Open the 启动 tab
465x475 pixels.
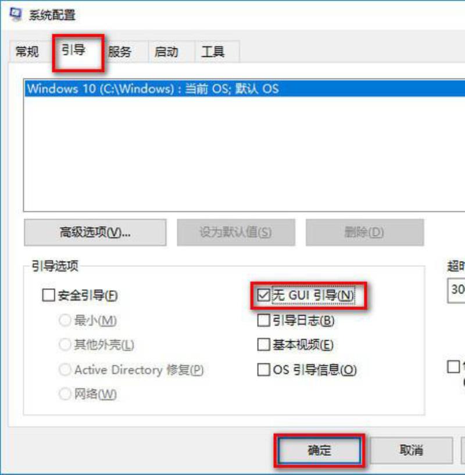[x=167, y=52]
